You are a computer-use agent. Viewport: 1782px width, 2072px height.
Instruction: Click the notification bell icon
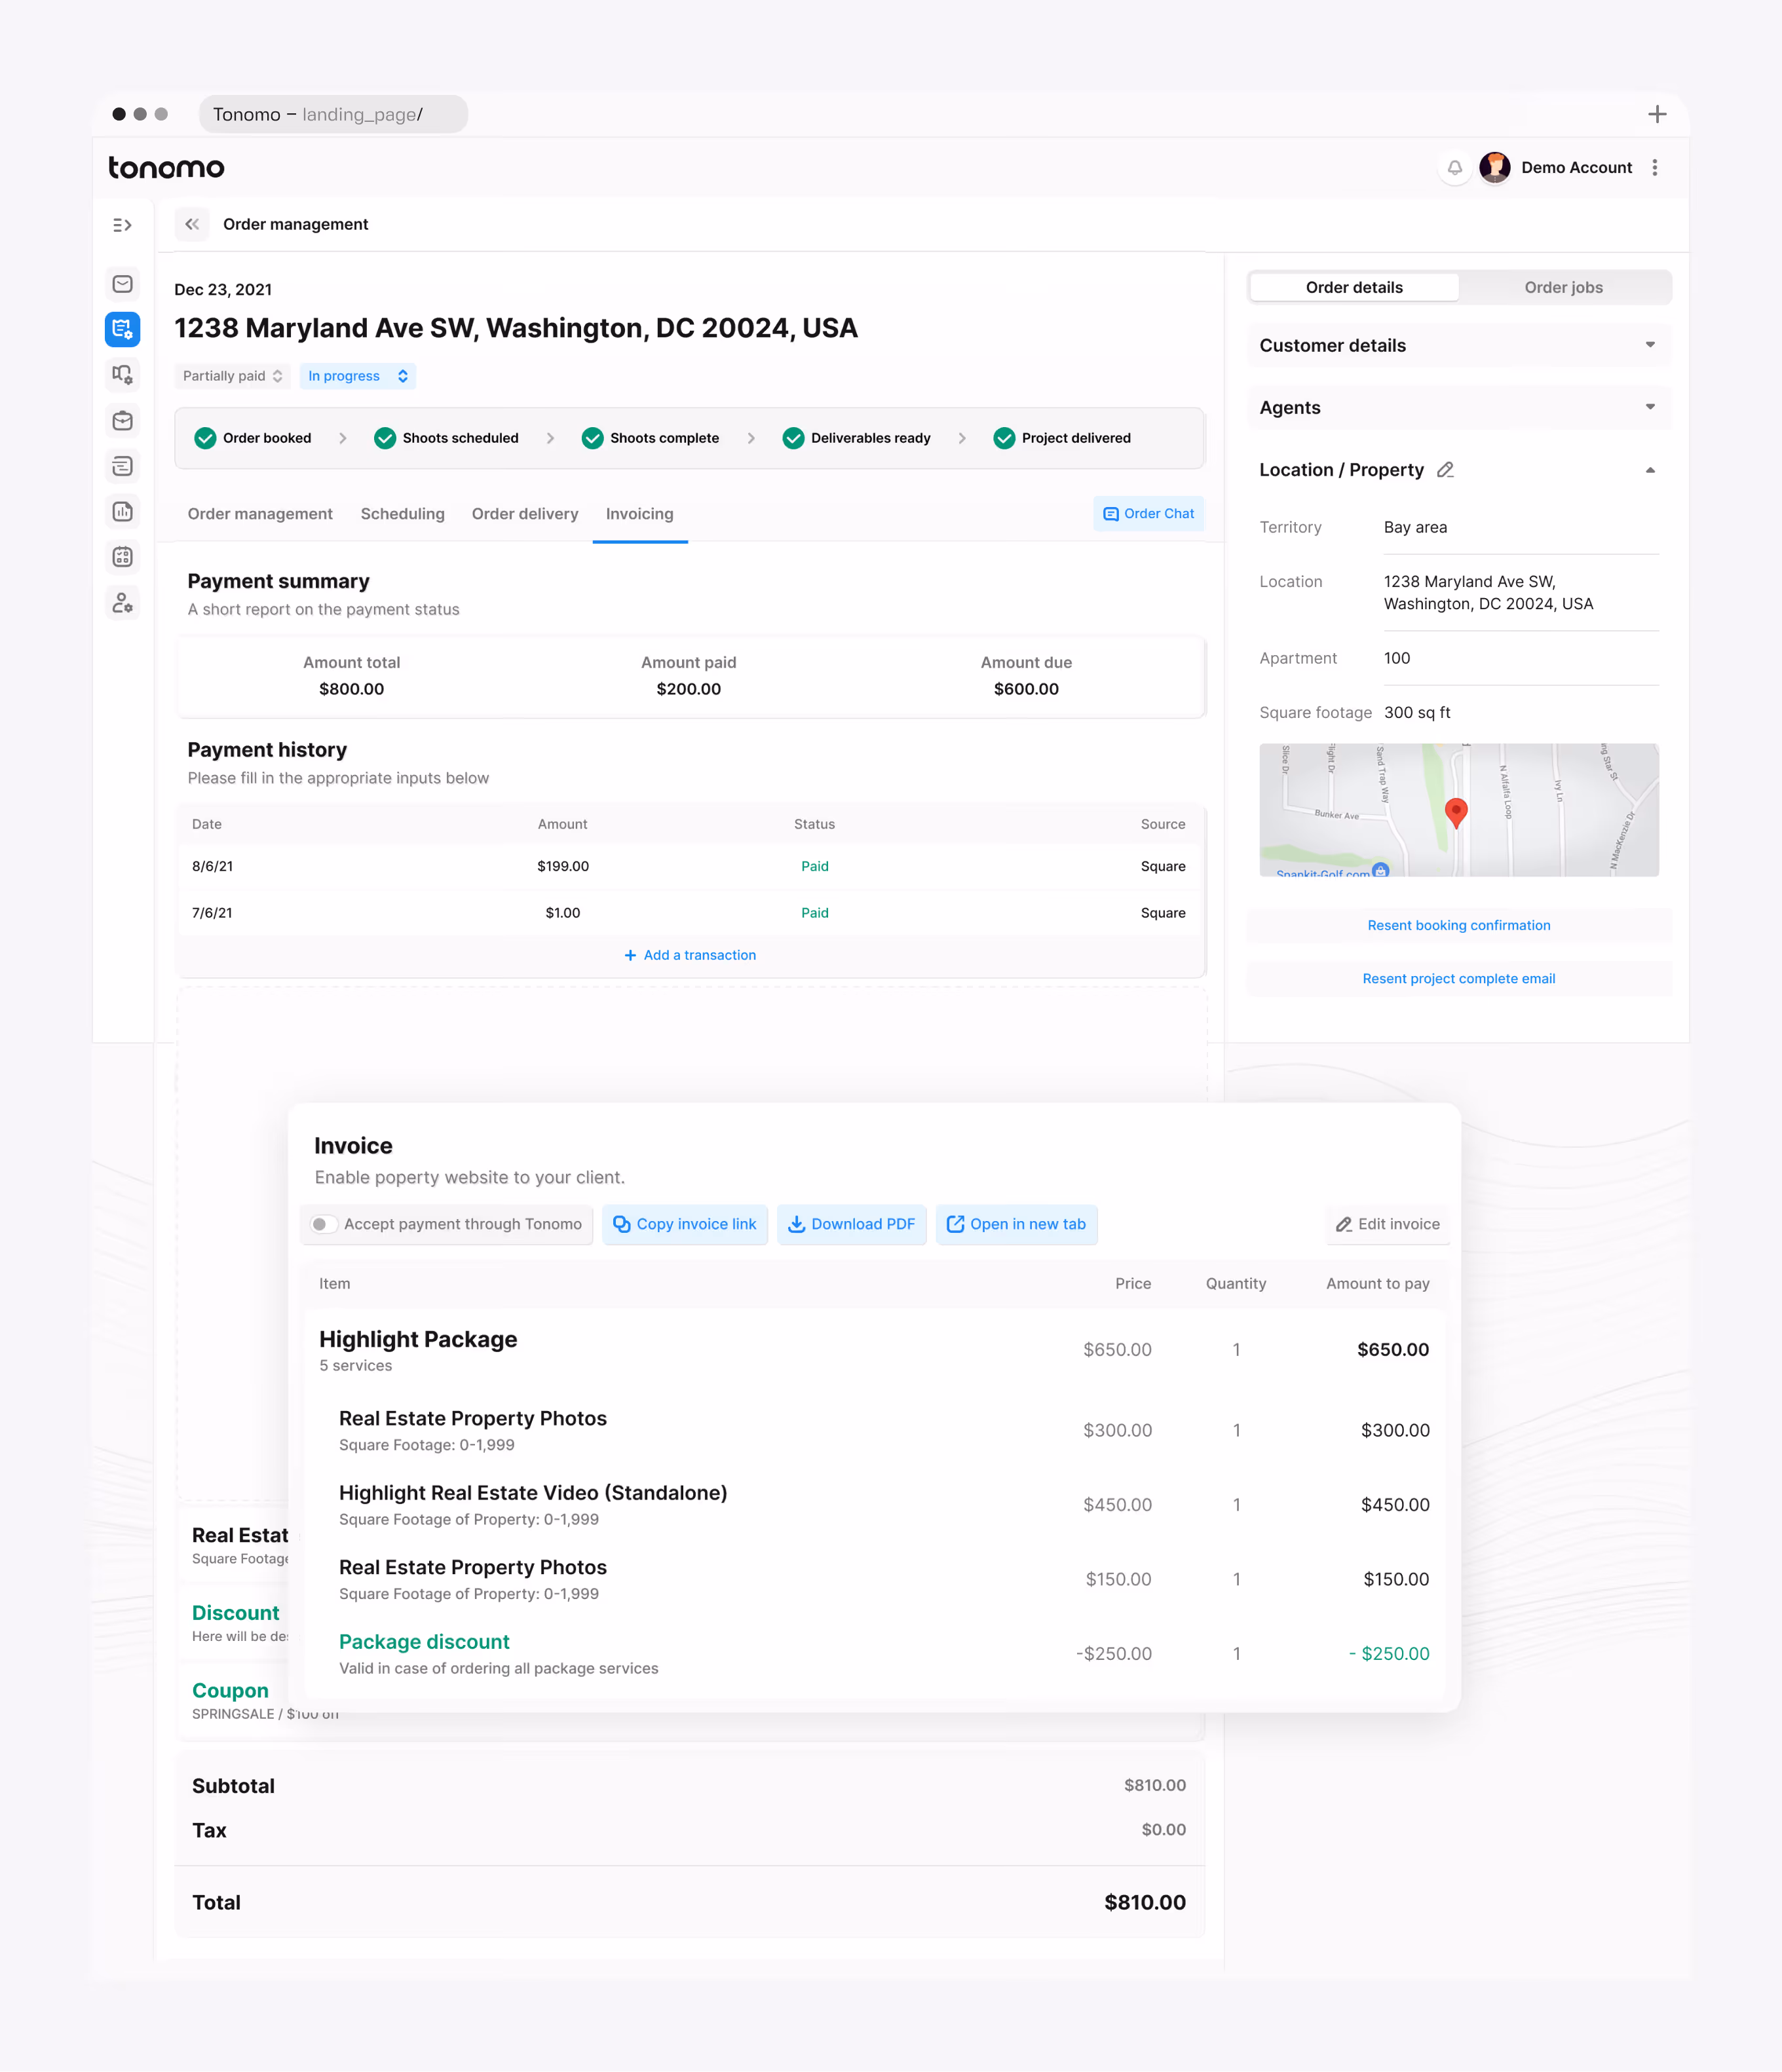click(x=1455, y=168)
